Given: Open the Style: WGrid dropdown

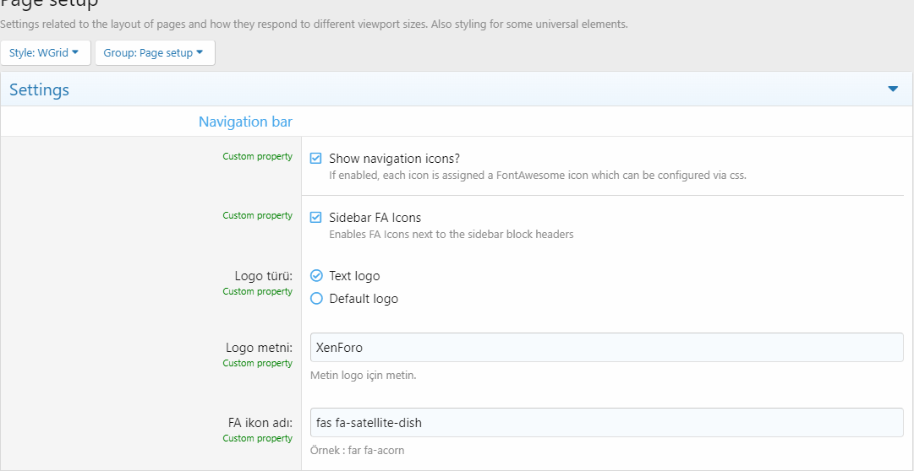Looking at the screenshot, I should (46, 53).
